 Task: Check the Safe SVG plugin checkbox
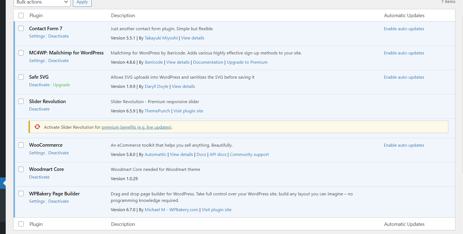tap(21, 77)
